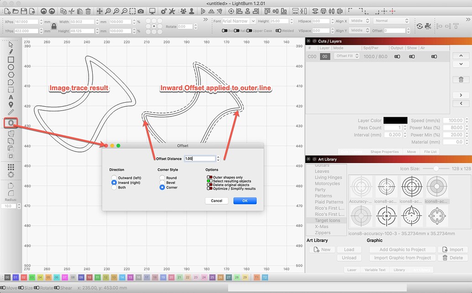This screenshot has width=472, height=293.
Task: Click Import Graphic from Project
Action: [403, 257]
